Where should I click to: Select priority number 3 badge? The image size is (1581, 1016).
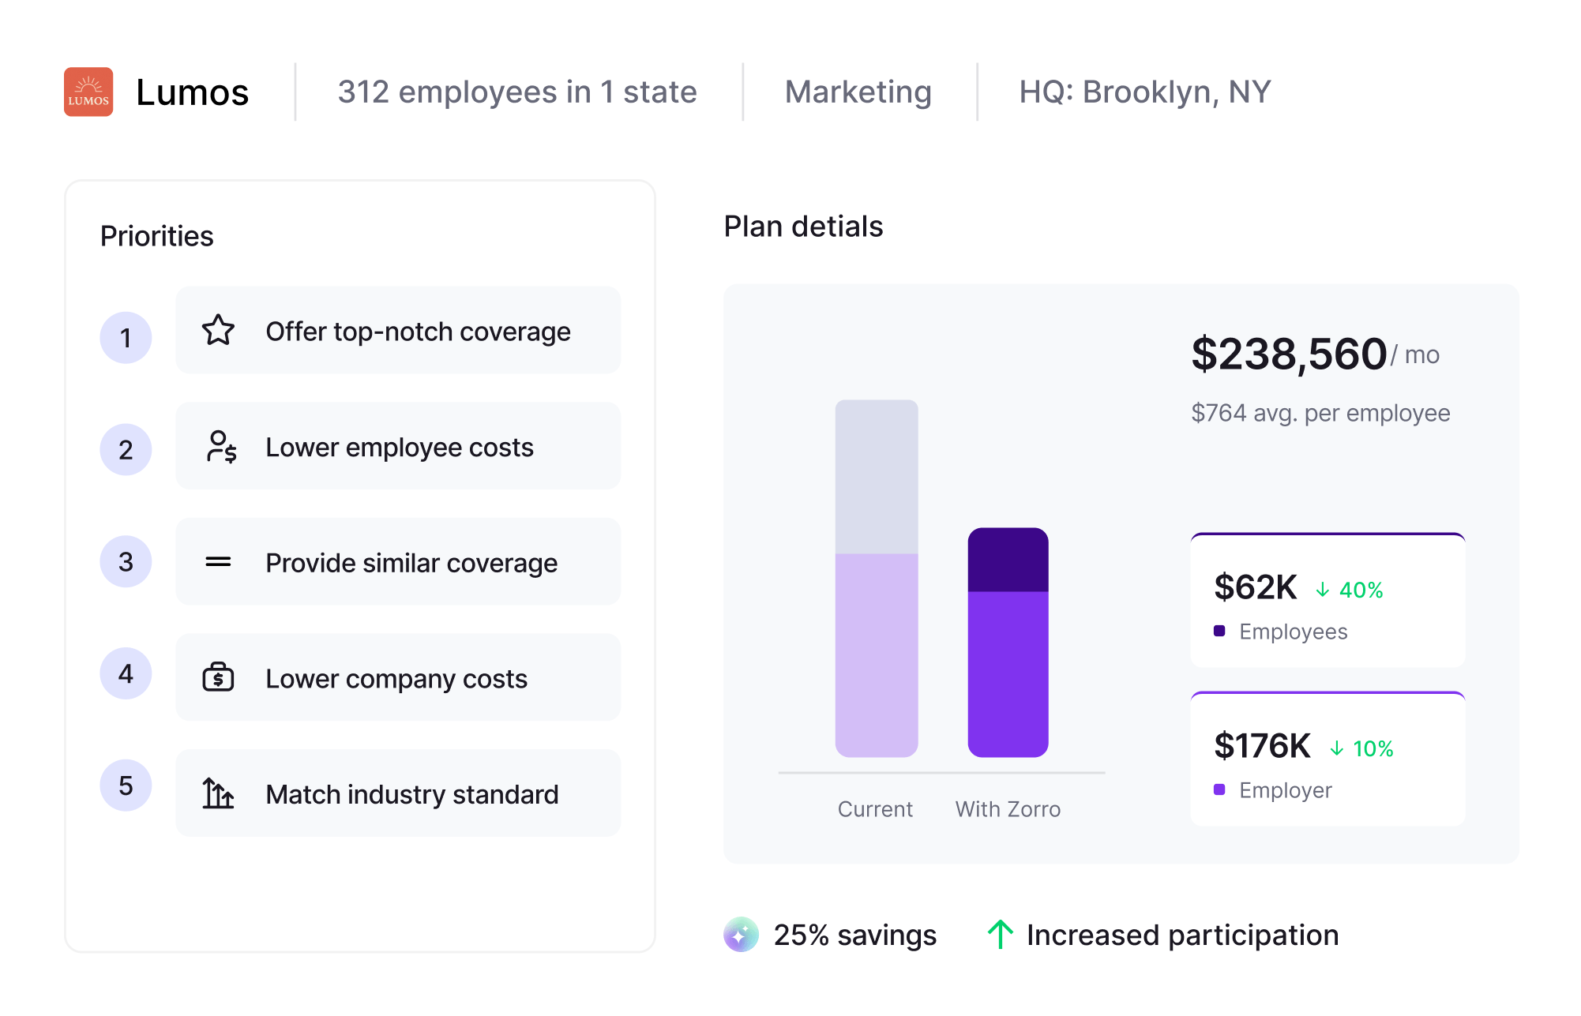(126, 562)
